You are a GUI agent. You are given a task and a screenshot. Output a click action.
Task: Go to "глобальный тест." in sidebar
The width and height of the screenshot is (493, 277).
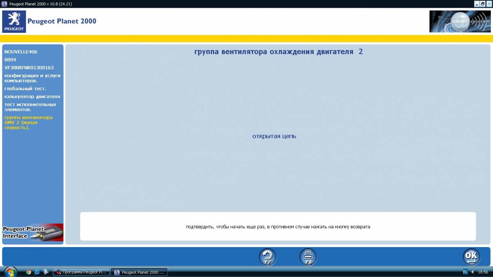pos(25,88)
